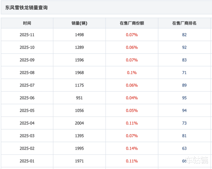Viewport: 212px width, 169px height.
Task: Click sales value 1056
Action: click(79, 111)
